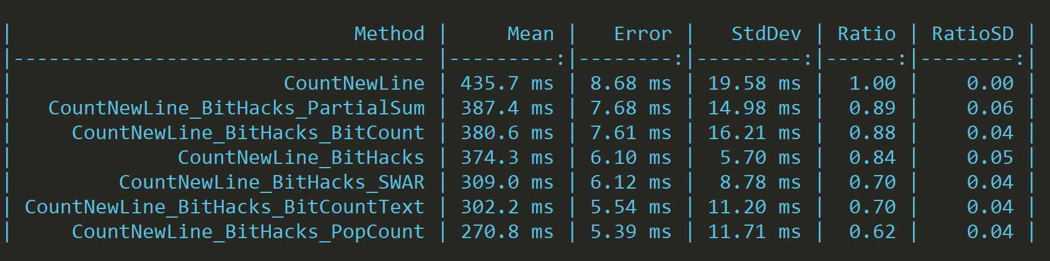Click the Error column header
Screen dimensions: 1050x261
click(x=642, y=34)
